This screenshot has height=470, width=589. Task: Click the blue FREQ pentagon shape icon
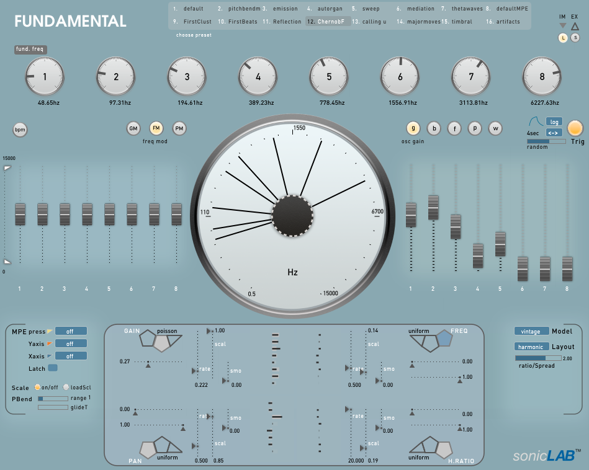pyautogui.click(x=444, y=339)
